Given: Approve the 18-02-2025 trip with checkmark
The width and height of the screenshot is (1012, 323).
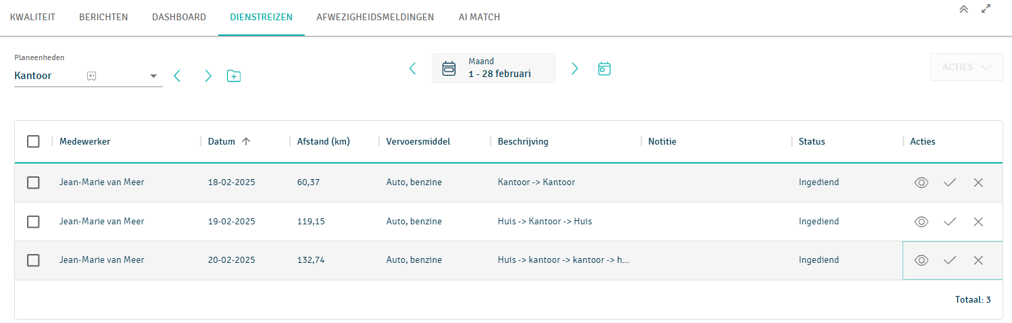Looking at the screenshot, I should tap(950, 182).
